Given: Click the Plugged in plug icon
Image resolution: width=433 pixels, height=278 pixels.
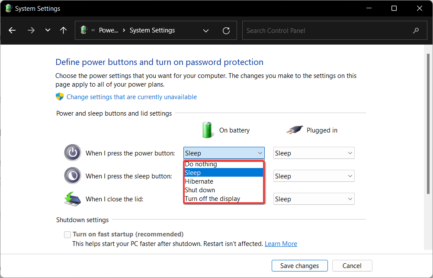Looking at the screenshot, I should (295, 129).
